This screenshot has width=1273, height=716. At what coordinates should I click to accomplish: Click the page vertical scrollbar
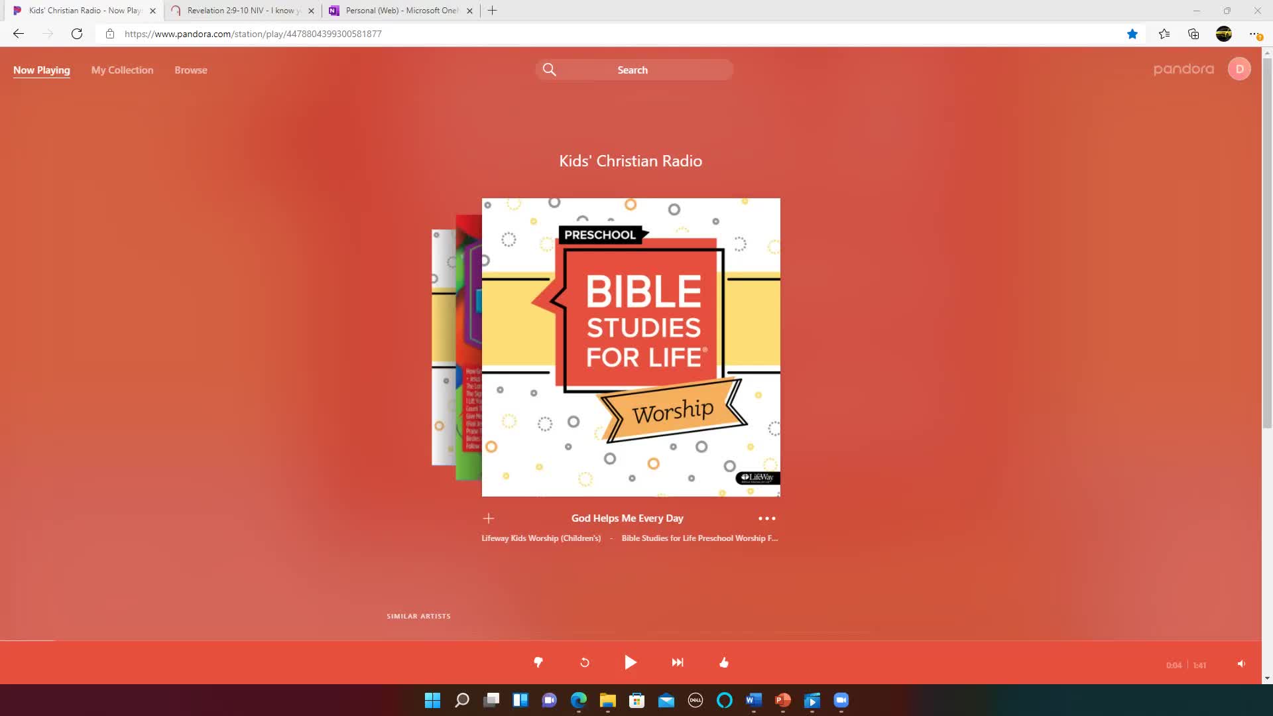point(1268,243)
